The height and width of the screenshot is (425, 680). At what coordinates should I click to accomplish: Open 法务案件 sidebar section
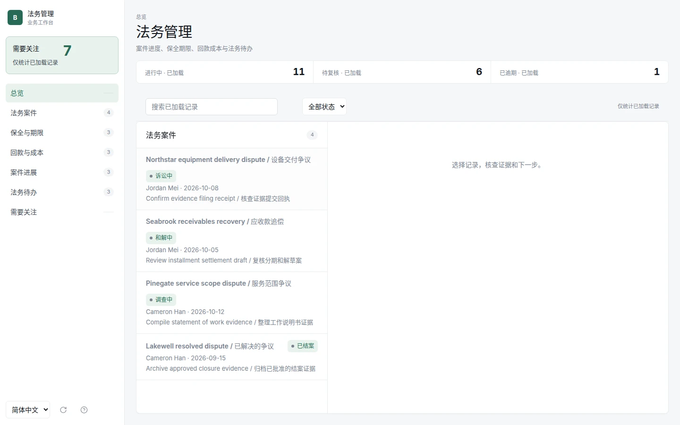tap(62, 113)
